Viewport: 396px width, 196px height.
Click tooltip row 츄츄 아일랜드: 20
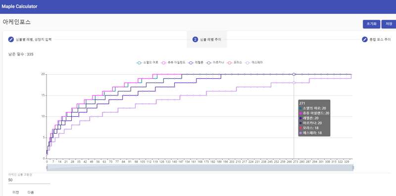click(x=314, y=113)
